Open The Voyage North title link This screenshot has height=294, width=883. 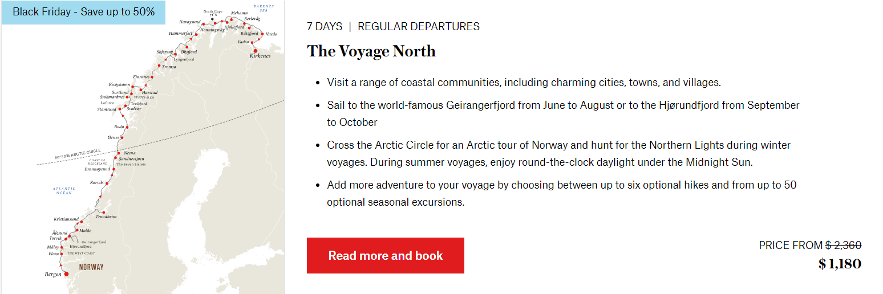point(371,51)
